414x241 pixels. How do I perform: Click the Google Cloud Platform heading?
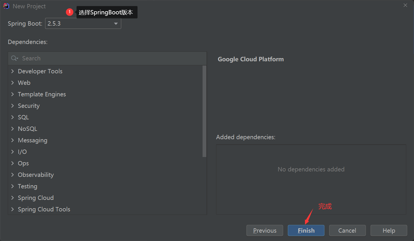(x=251, y=59)
